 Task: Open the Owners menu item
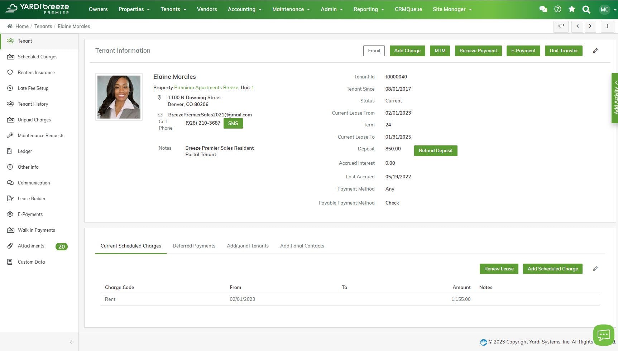coord(98,9)
